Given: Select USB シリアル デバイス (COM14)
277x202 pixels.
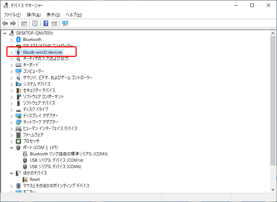Looking at the screenshot, I should 55,160.
